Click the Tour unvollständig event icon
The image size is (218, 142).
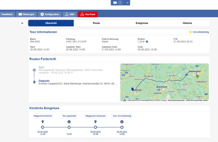[122, 122]
